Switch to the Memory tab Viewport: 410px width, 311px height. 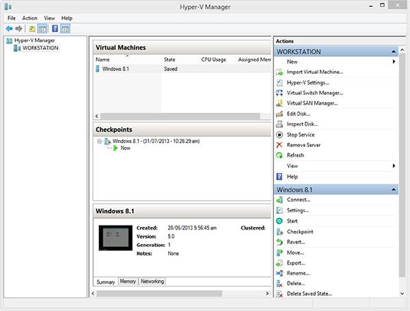tap(128, 282)
